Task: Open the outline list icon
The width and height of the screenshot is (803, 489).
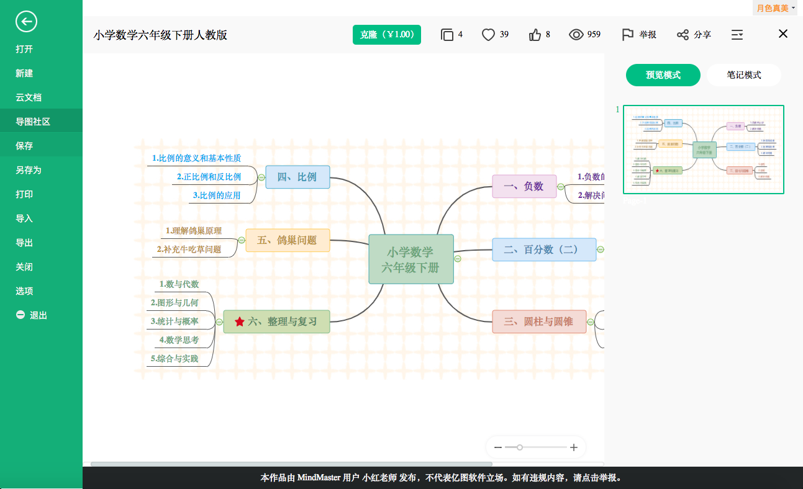Action: [x=737, y=35]
